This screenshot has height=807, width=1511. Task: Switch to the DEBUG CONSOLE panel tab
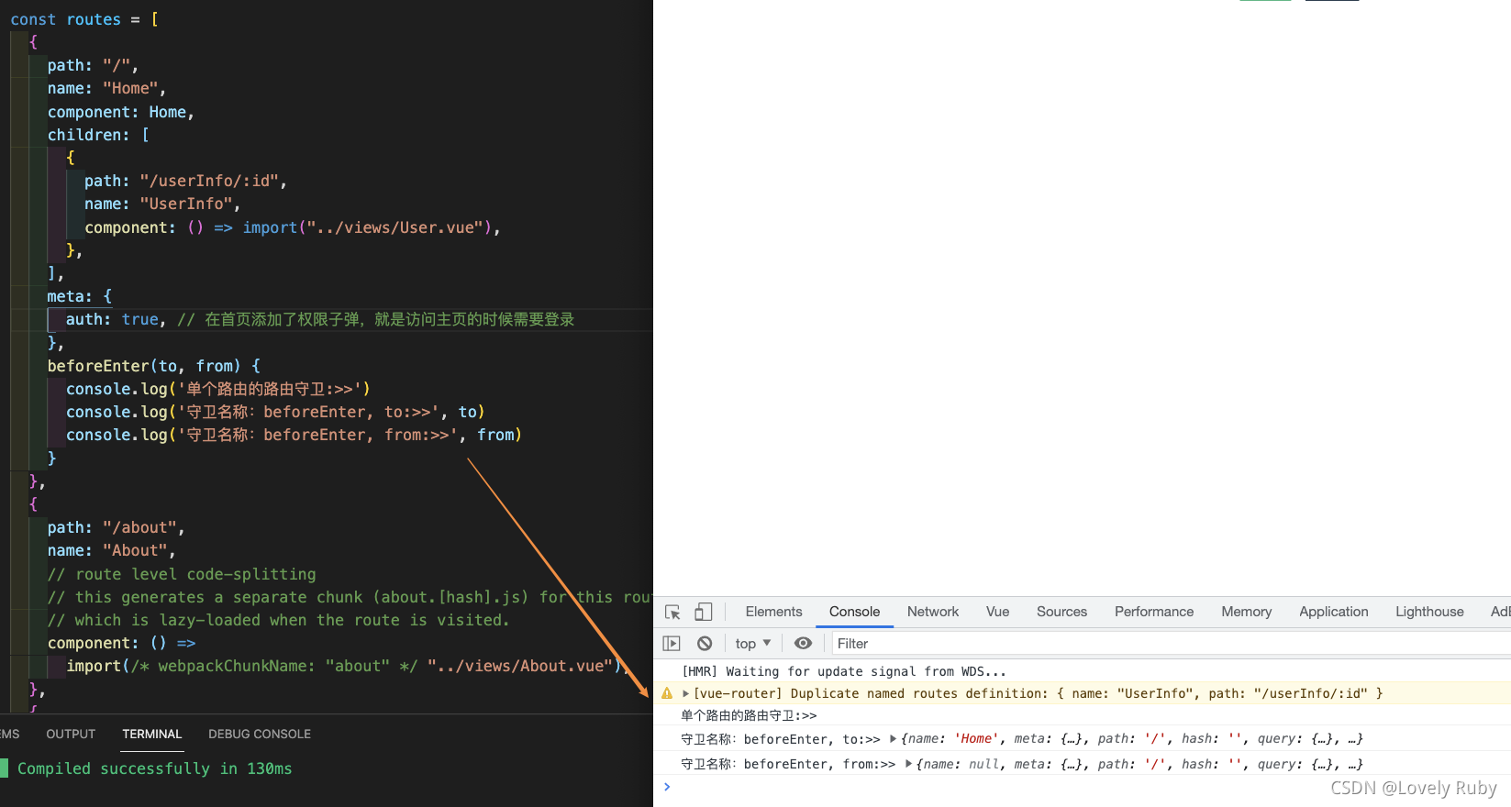click(260, 734)
